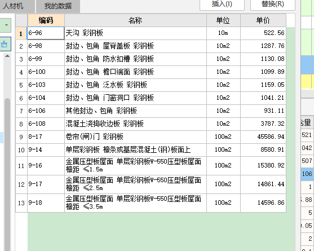Viewport: 314px width, 251px height.
Task: Select code cell 8-17
Action: (46, 137)
